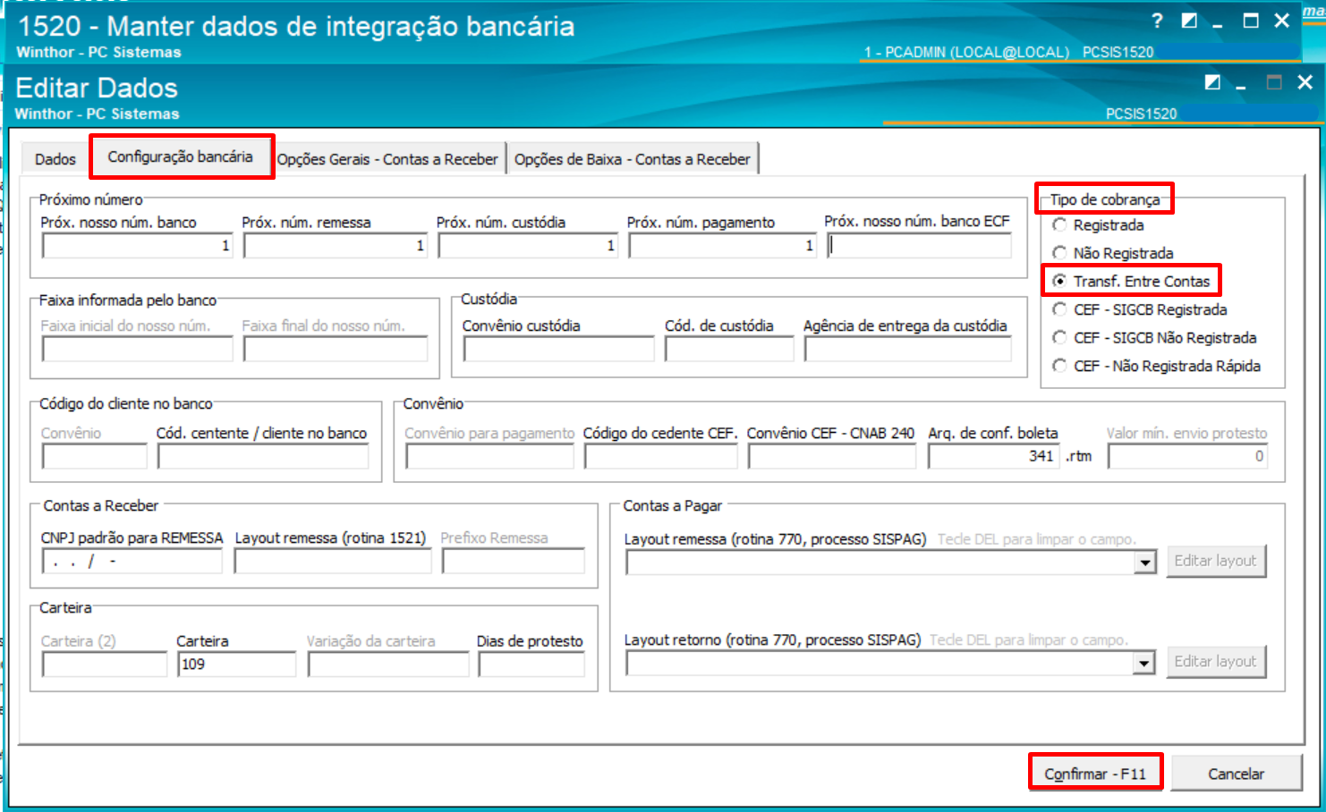
Task: Click 'Tipo de cobrança' group label
Action: pos(1105,199)
